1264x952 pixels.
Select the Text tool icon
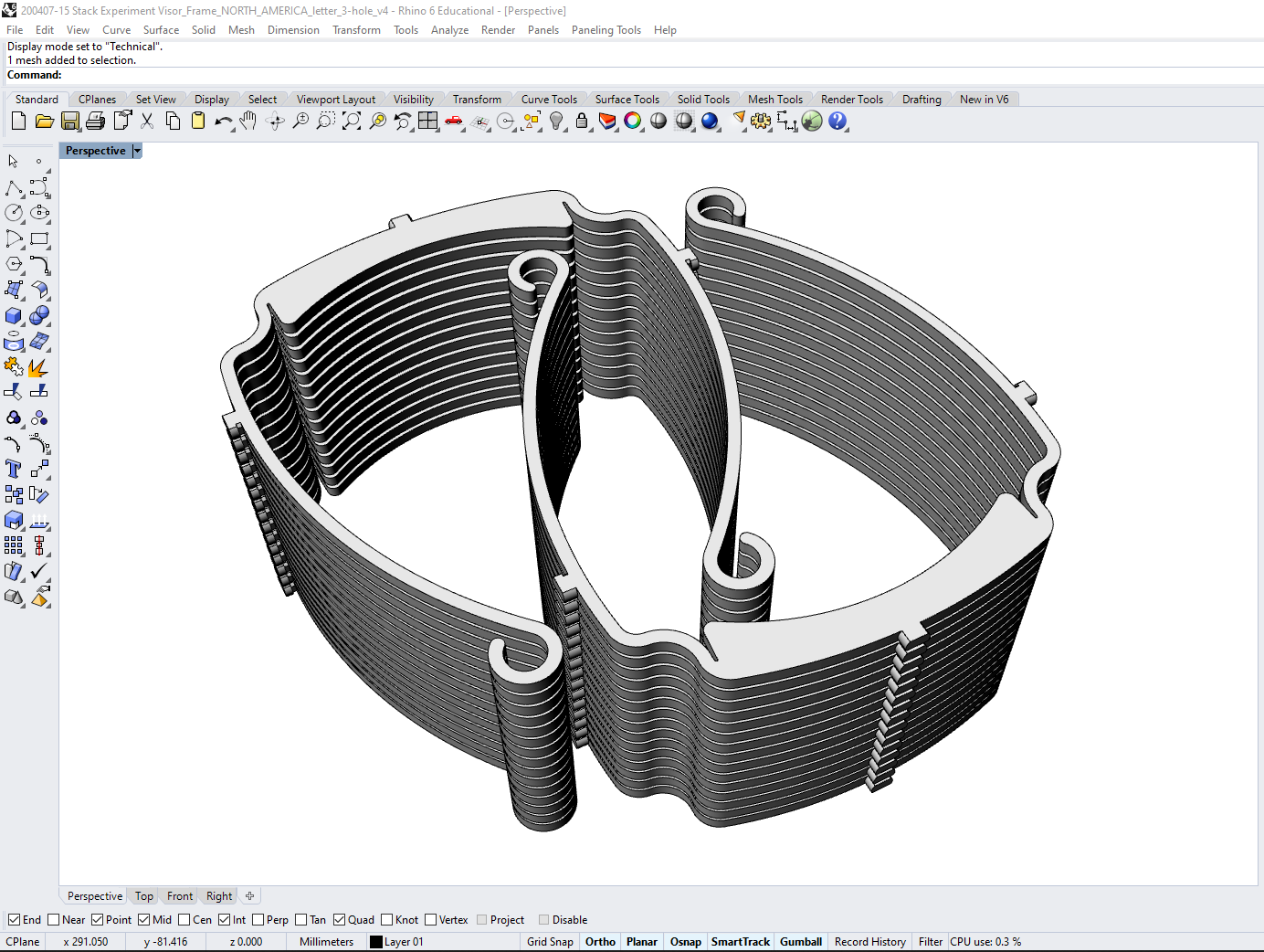point(14,469)
